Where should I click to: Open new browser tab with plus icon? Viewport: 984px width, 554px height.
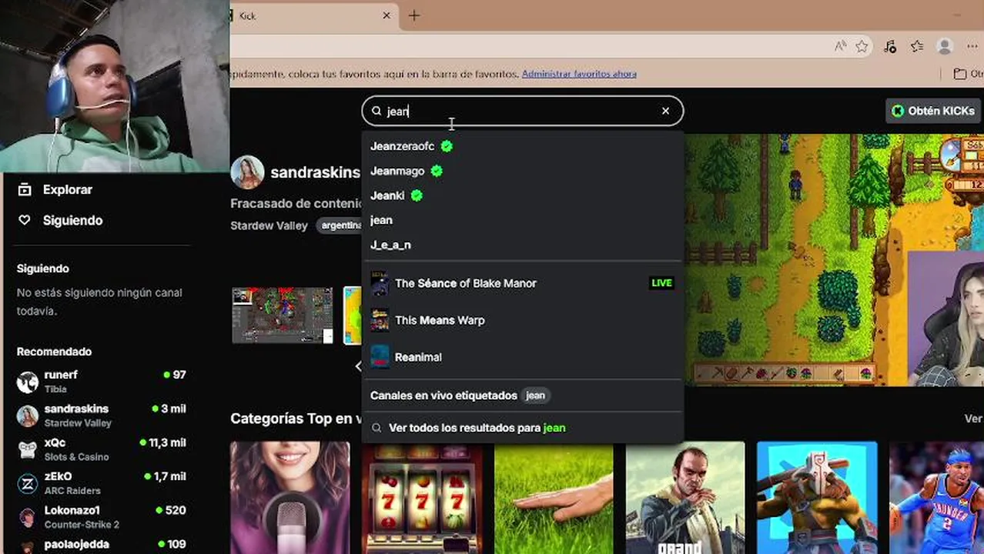(414, 15)
